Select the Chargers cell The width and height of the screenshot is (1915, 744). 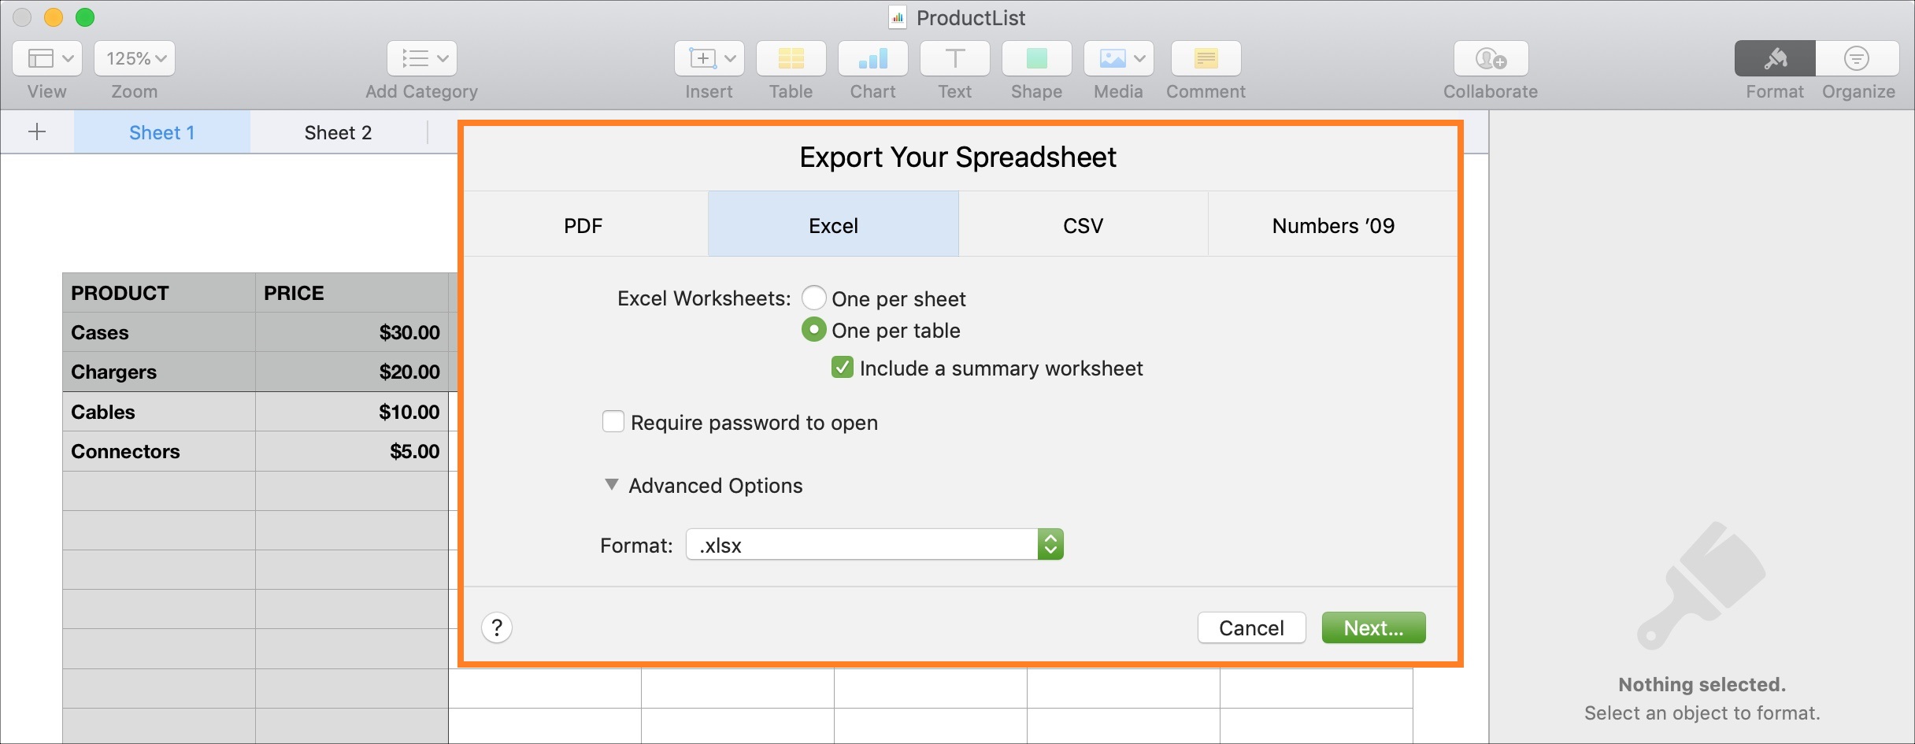tap(159, 372)
